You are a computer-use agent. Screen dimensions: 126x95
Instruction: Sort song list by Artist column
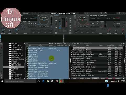click(x=40, y=46)
